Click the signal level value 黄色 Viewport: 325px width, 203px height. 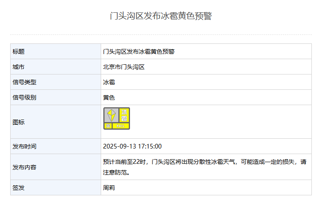click(109, 97)
